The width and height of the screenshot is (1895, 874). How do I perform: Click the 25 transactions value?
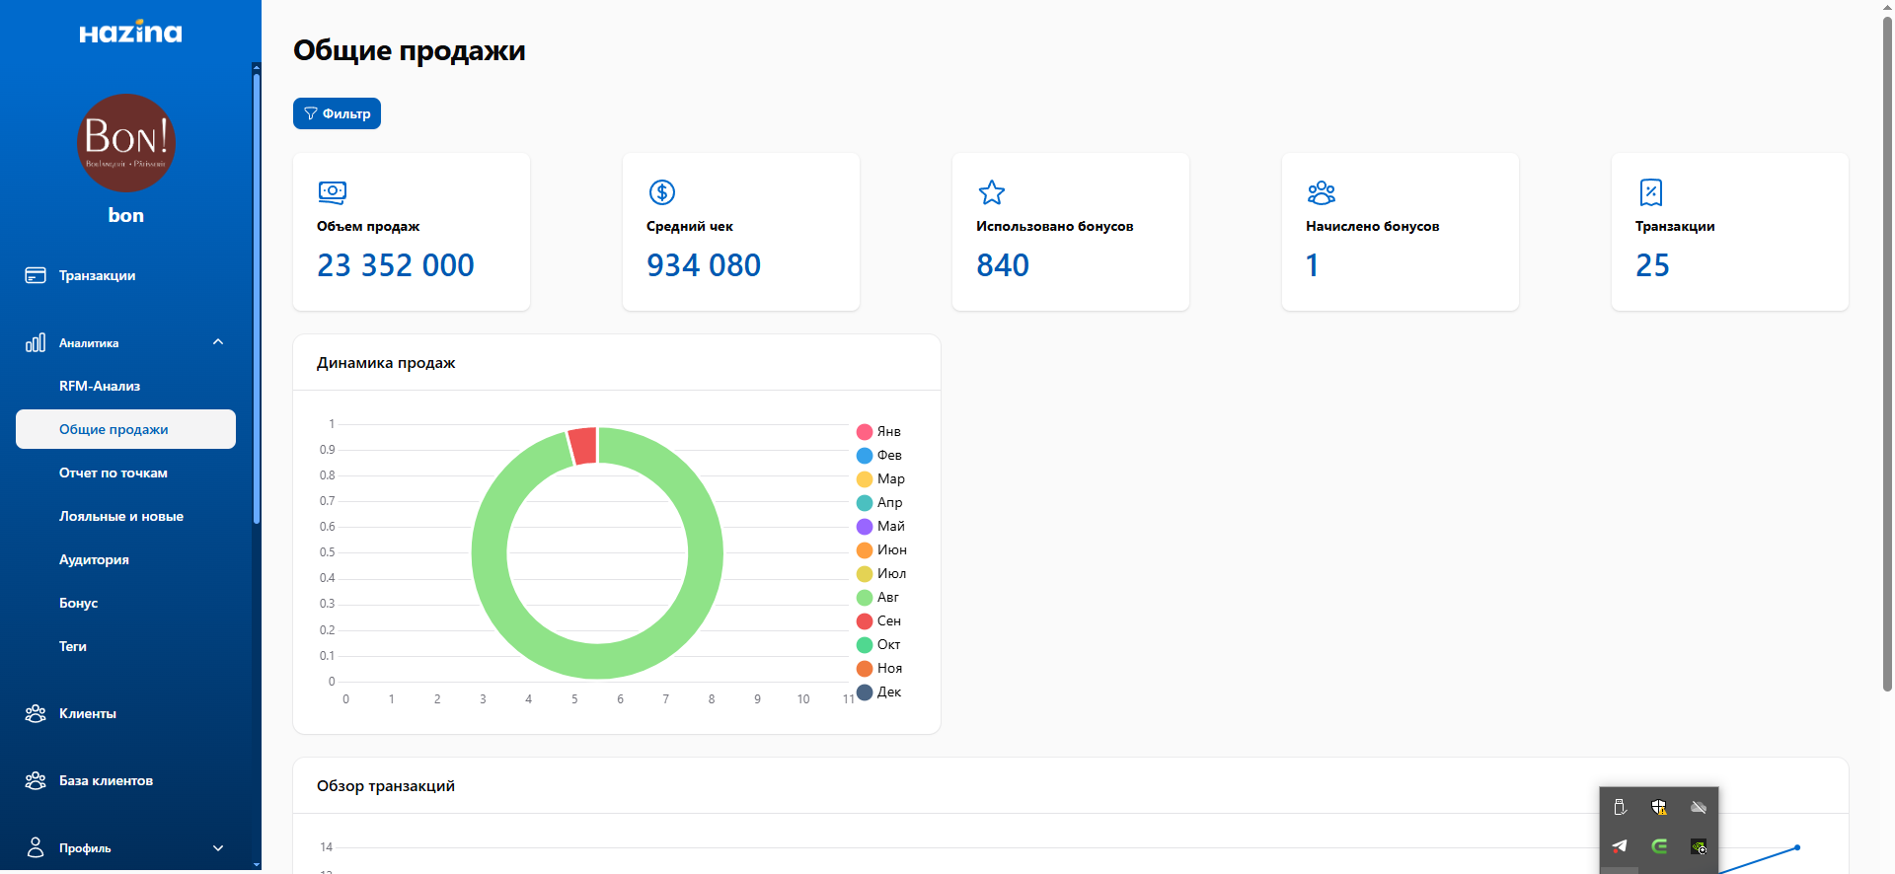1652,264
